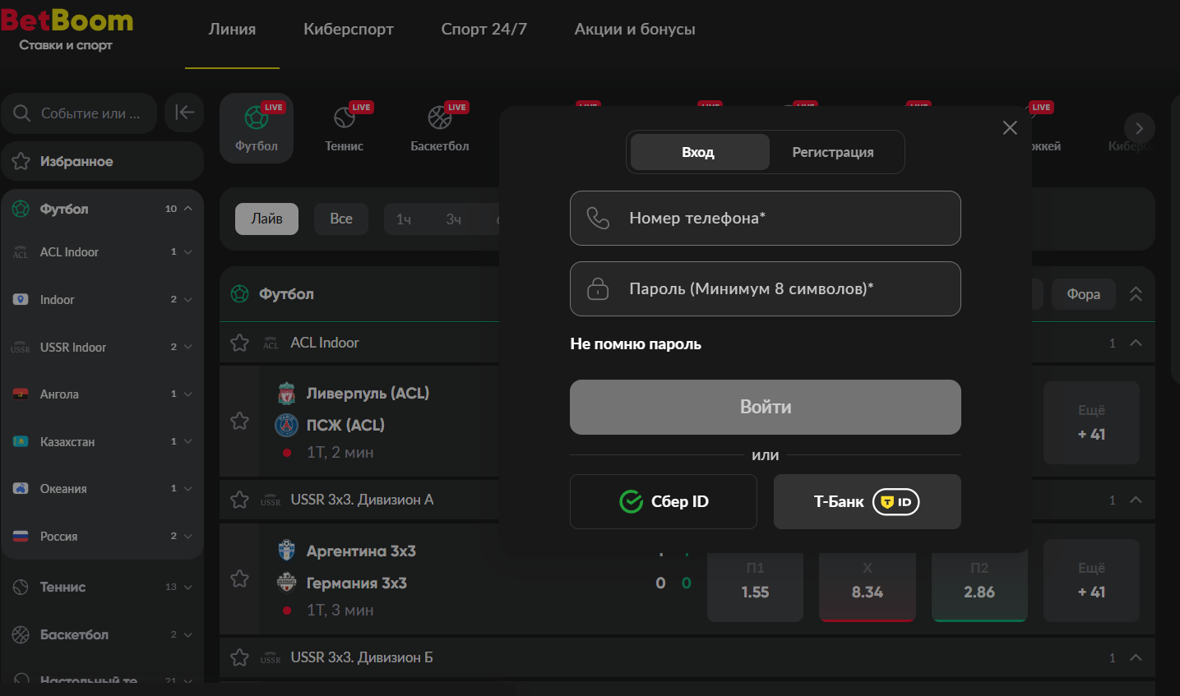Open Ещё +41 for Аргентина match
Screen dimensions: 1180x696
pos(1091,580)
